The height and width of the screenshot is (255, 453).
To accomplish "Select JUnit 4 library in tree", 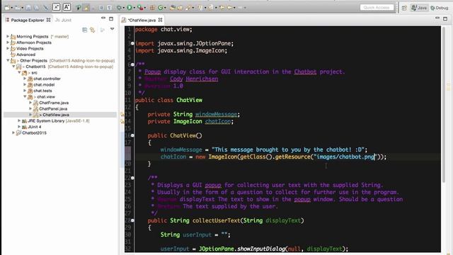I will [35, 127].
